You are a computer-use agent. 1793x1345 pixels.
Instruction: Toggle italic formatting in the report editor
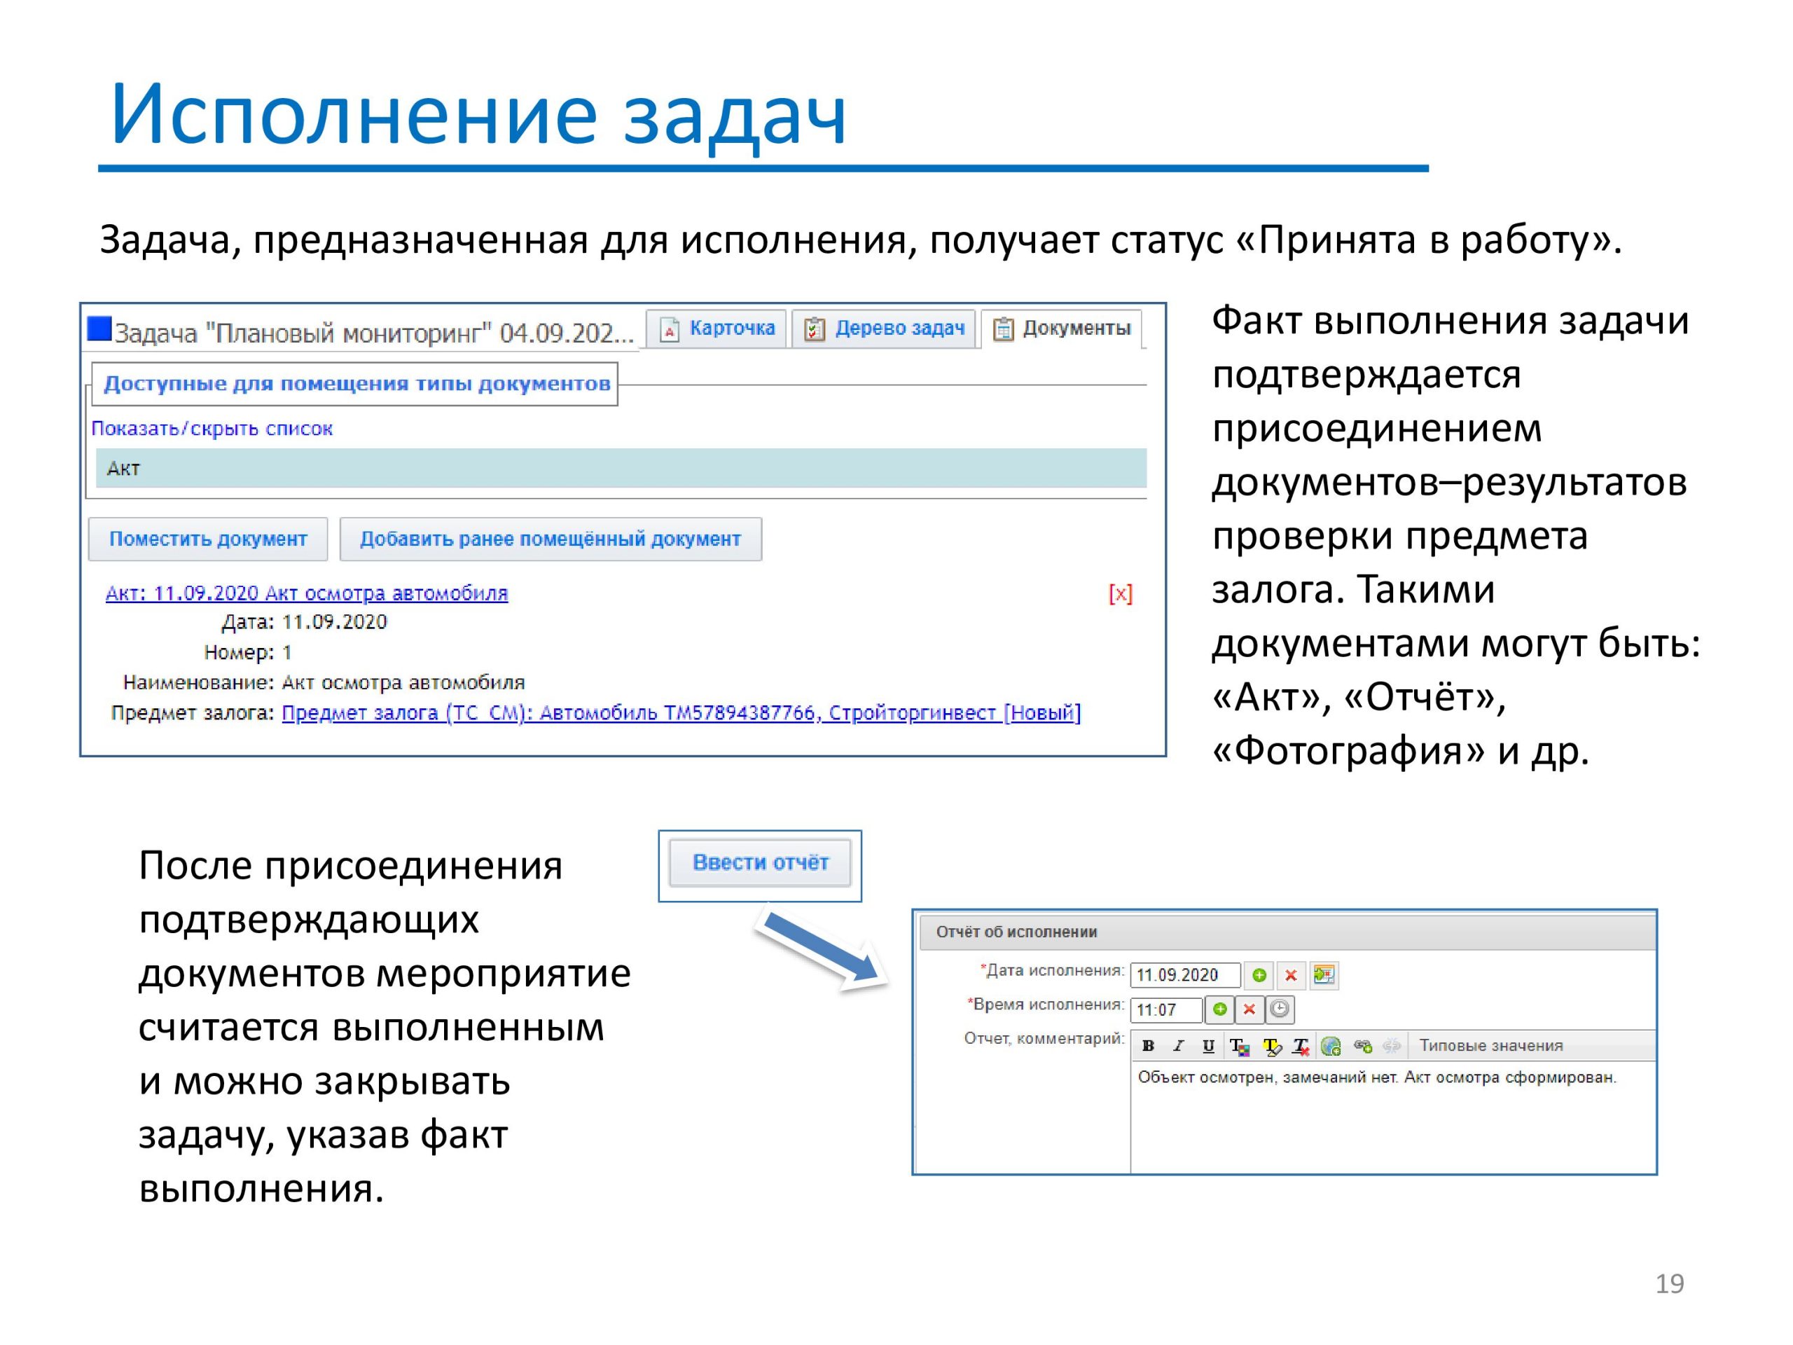pyautogui.click(x=1179, y=1046)
